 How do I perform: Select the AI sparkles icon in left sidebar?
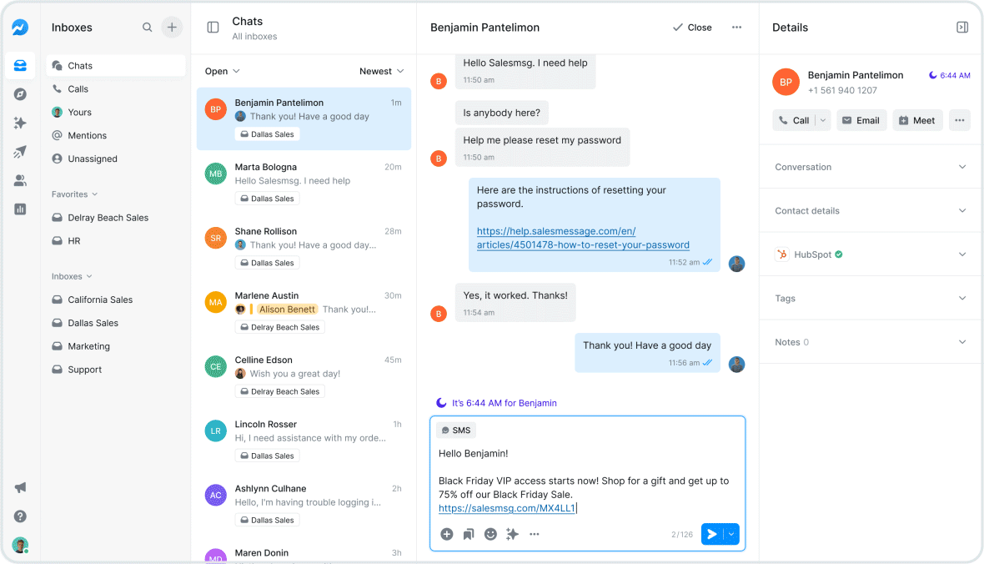20,123
